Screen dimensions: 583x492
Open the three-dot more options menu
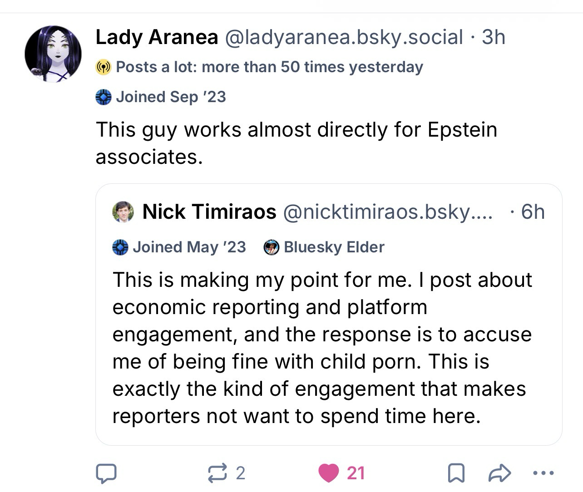coord(543,473)
